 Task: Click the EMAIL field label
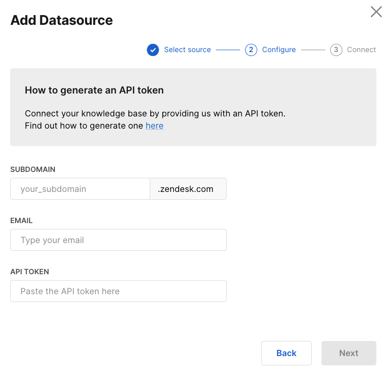click(21, 221)
